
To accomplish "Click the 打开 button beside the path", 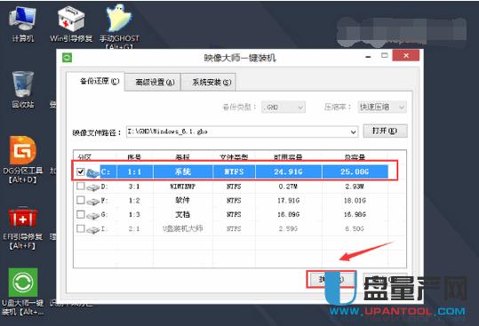I will (x=385, y=131).
